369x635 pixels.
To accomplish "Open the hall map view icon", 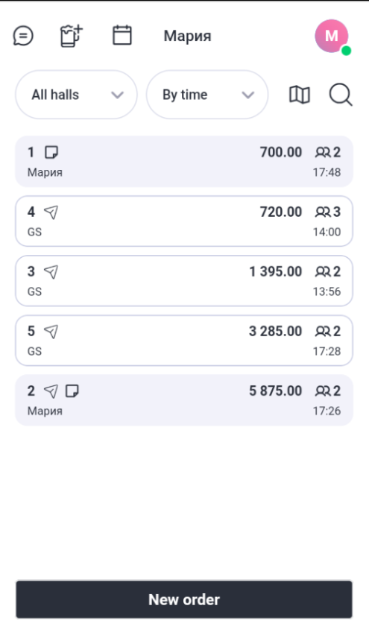I will [300, 95].
